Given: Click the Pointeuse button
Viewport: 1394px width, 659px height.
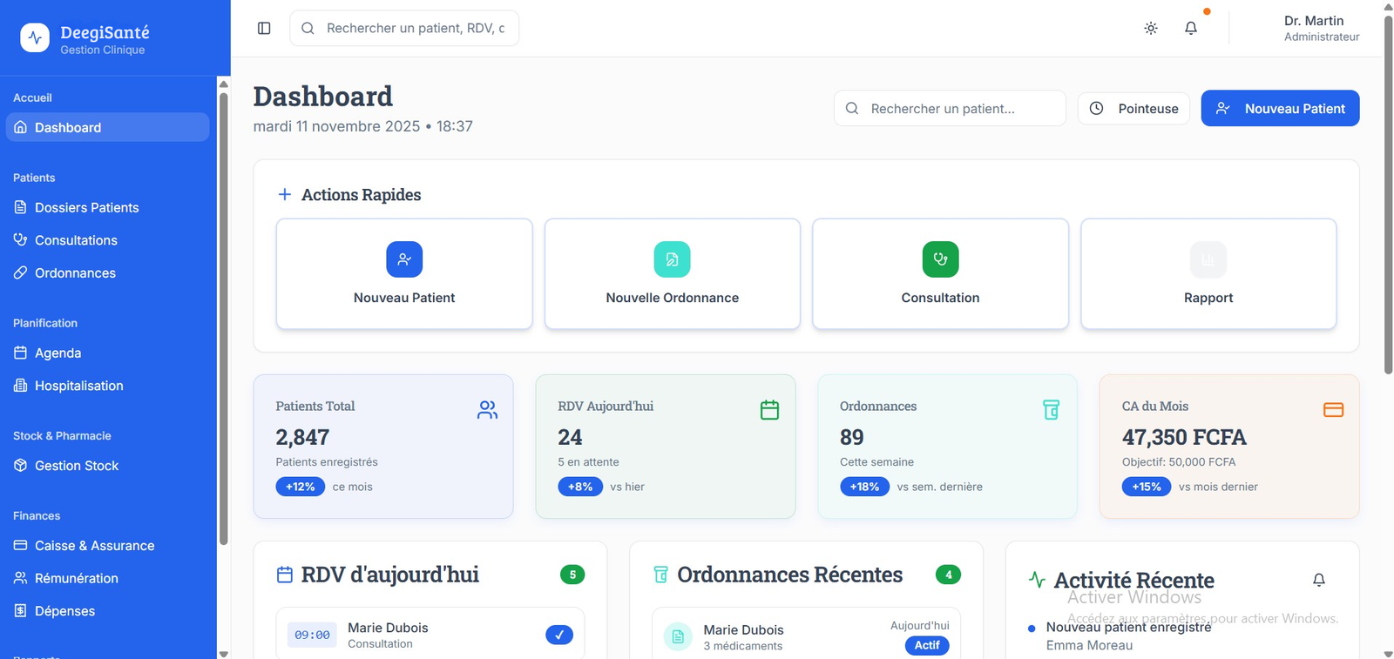Looking at the screenshot, I should click(x=1133, y=109).
